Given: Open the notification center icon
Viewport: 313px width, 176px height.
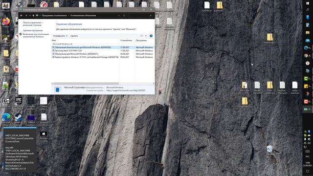Looking at the screenshot, I should (308, 172).
